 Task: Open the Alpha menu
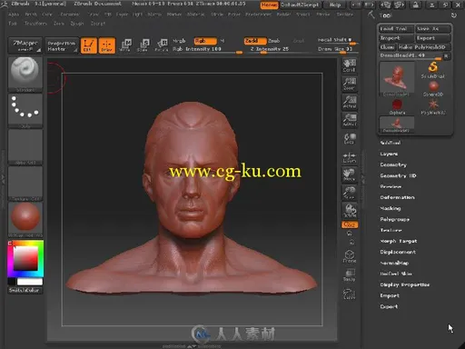coord(14,15)
